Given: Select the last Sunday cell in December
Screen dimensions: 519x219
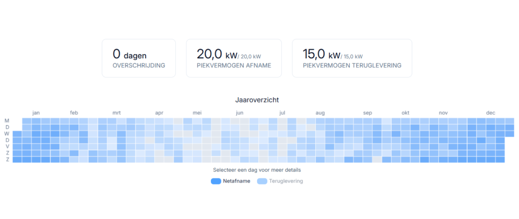Looking at the screenshot, I should tap(500, 160).
